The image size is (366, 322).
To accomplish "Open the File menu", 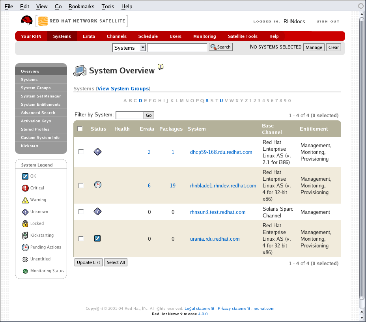I will pos(9,6).
